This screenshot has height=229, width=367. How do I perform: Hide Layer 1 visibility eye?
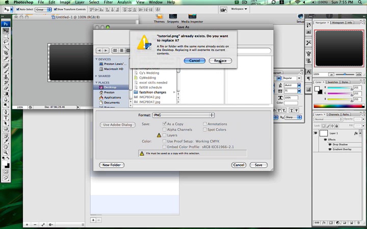coord(316,133)
